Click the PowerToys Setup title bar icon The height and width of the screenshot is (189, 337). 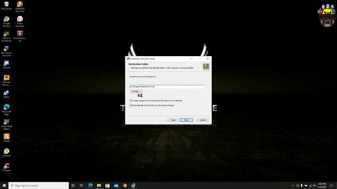(128, 59)
